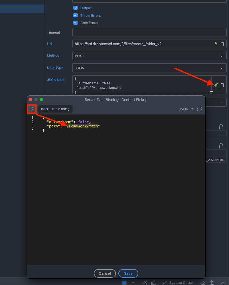Click the Insert Data Binding lightning icon

(x=32, y=109)
